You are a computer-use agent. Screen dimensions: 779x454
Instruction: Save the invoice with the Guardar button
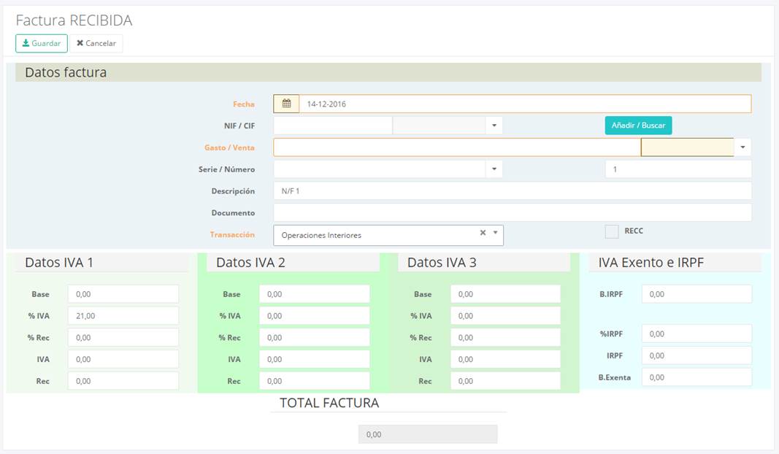point(41,43)
